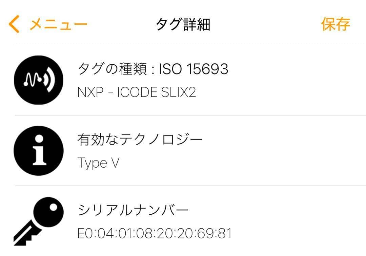This screenshot has height=256, width=366.
Task: Go back via the メニュー label
Action: pos(58,25)
